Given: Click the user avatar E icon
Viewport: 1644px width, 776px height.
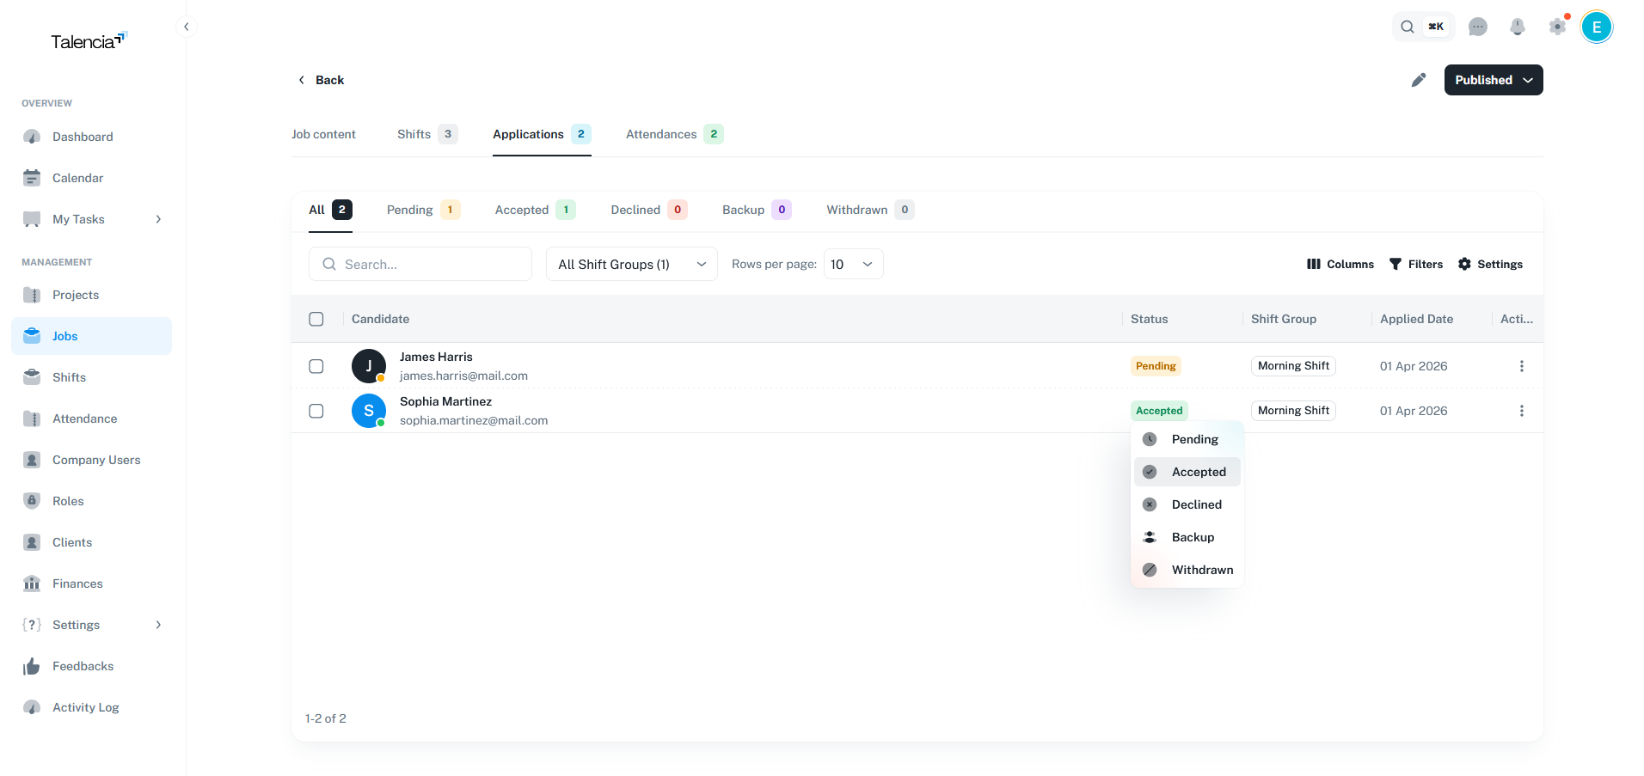Looking at the screenshot, I should (1597, 27).
